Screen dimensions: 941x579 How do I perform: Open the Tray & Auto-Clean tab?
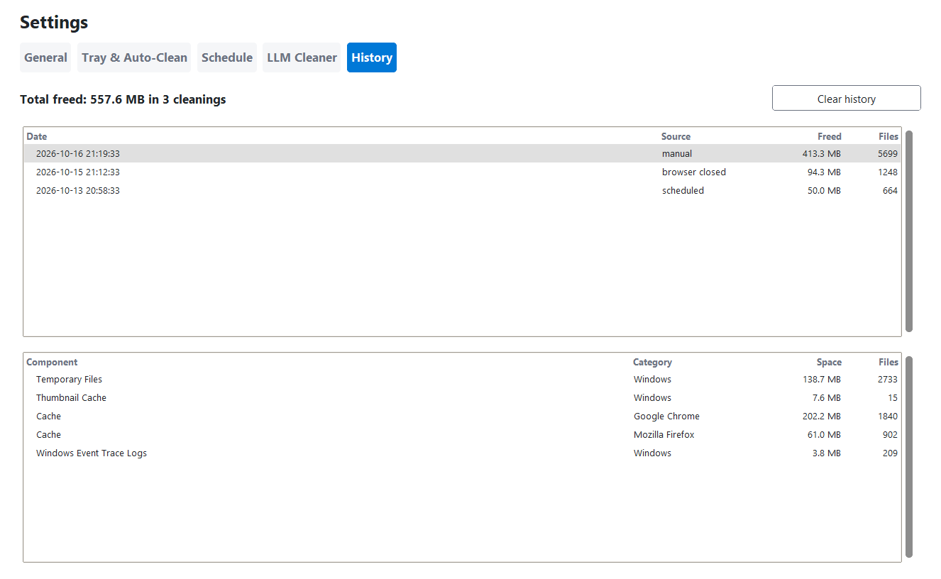(134, 57)
